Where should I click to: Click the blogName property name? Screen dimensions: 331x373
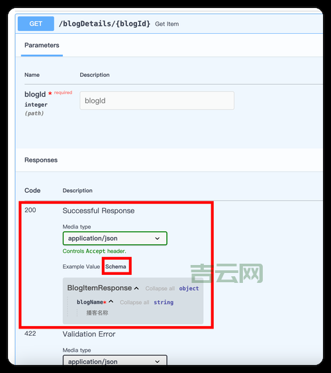coord(90,302)
